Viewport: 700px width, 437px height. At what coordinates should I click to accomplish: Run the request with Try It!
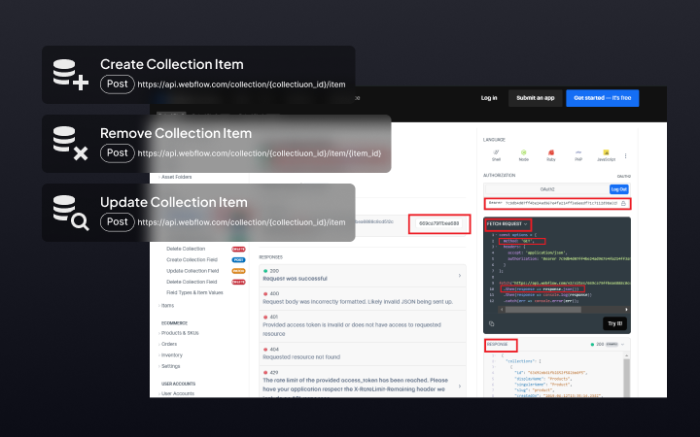pos(614,323)
